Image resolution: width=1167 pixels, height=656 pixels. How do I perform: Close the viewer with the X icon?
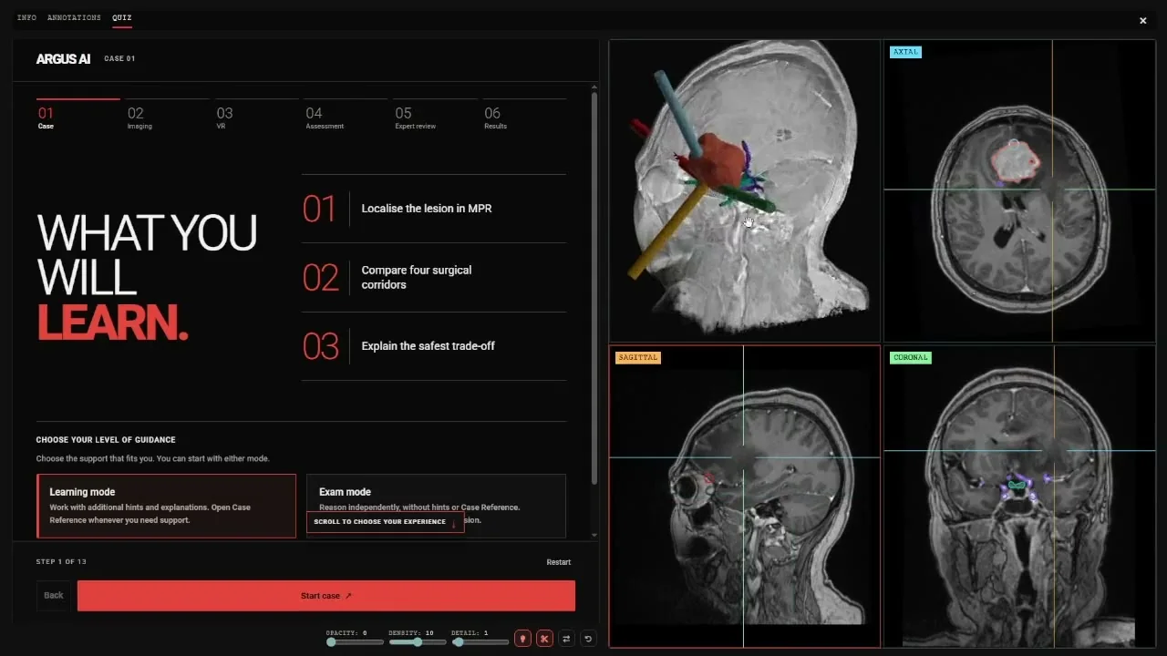(1143, 21)
